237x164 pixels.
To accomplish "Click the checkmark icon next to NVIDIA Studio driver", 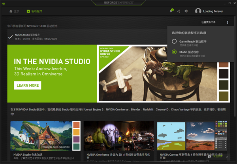I will point(10,37).
